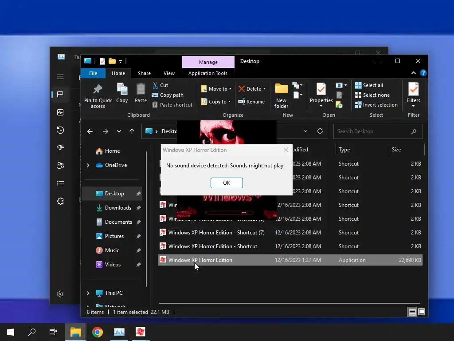This screenshot has height=341, width=454.
Task: Open the Windows Start button
Action: point(11,332)
